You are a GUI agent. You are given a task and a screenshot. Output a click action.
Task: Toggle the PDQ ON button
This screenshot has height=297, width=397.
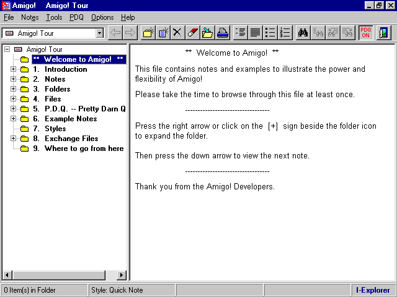365,33
